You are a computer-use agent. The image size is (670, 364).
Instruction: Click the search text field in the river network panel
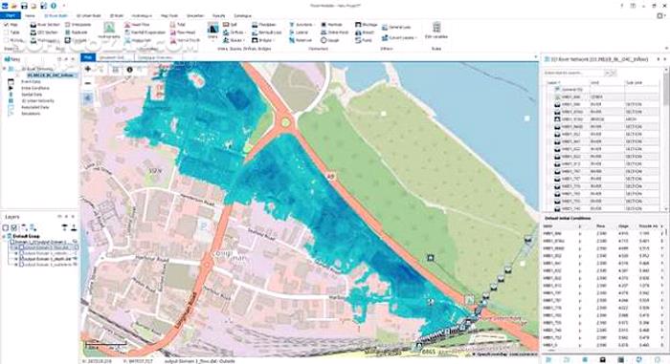tap(575, 73)
